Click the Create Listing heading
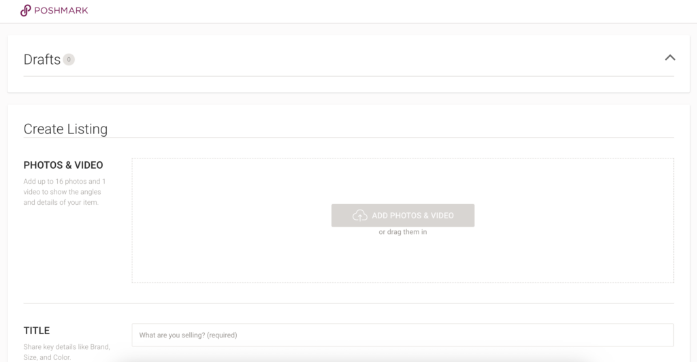This screenshot has height=362, width=697. [65, 129]
